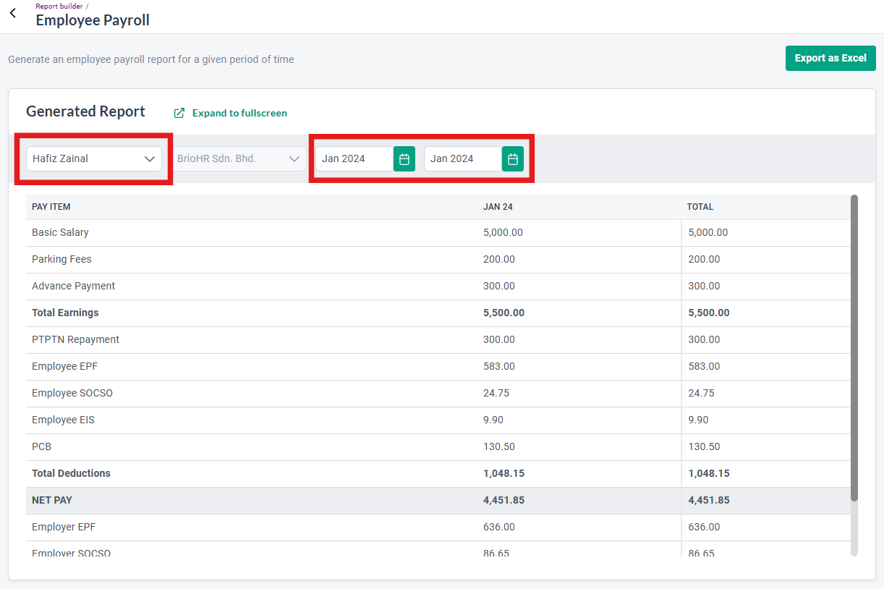Open the employee dropdown showing Hafiz Zainal

point(87,158)
